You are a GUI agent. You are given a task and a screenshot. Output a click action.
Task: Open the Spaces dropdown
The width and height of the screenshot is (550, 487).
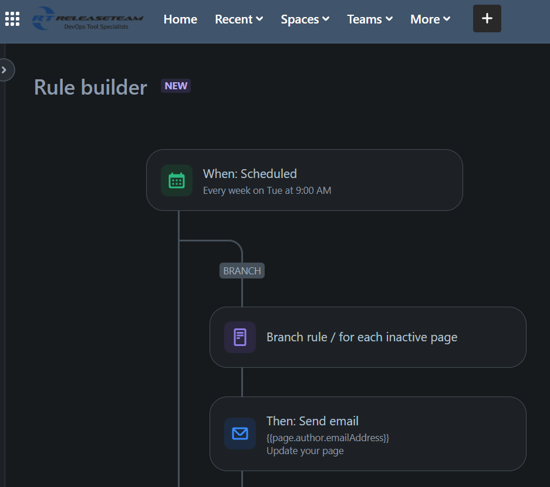[305, 19]
